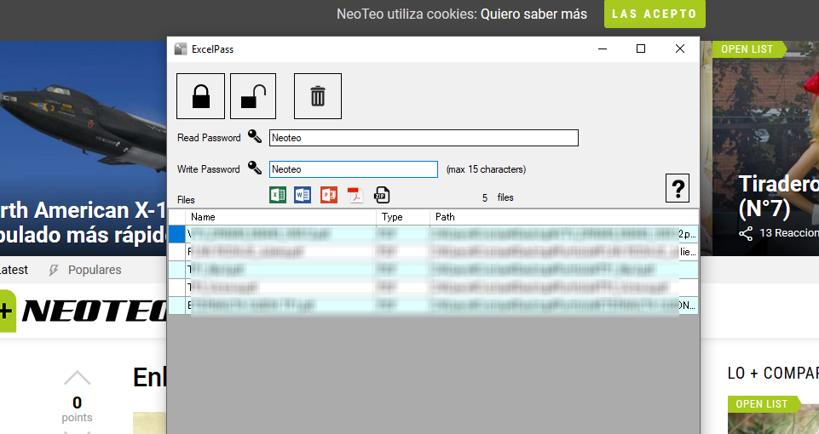The image size is (819, 434).
Task: Click the Word file type icon
Action: click(x=303, y=195)
